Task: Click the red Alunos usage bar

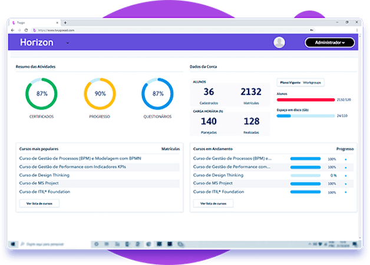Action: [x=306, y=100]
